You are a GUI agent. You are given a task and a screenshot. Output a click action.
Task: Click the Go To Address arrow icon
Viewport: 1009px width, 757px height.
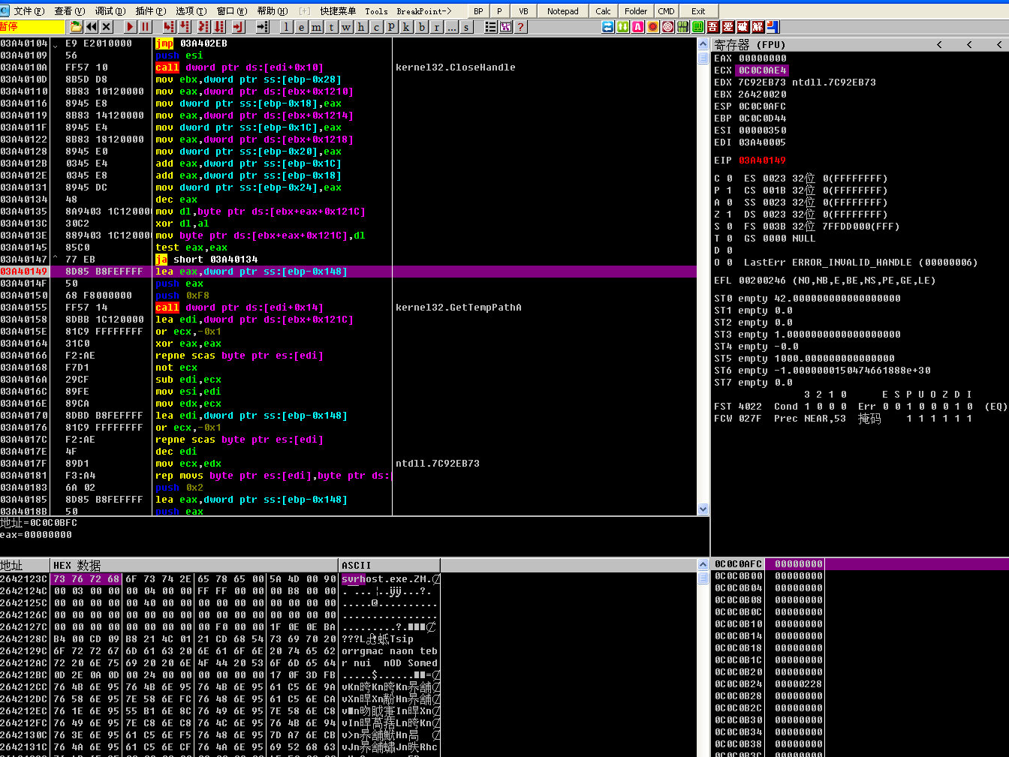click(x=263, y=27)
